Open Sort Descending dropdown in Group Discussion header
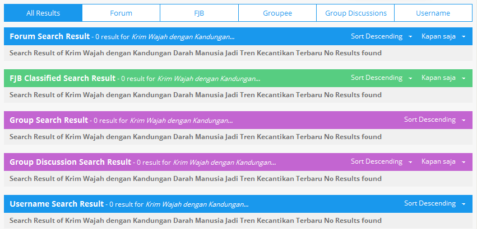Image resolution: width=477 pixels, height=229 pixels. coord(382,161)
